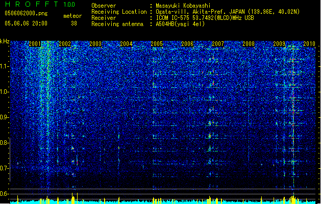Click the 2005 time marker
321x204 pixels.
[x=157, y=43]
